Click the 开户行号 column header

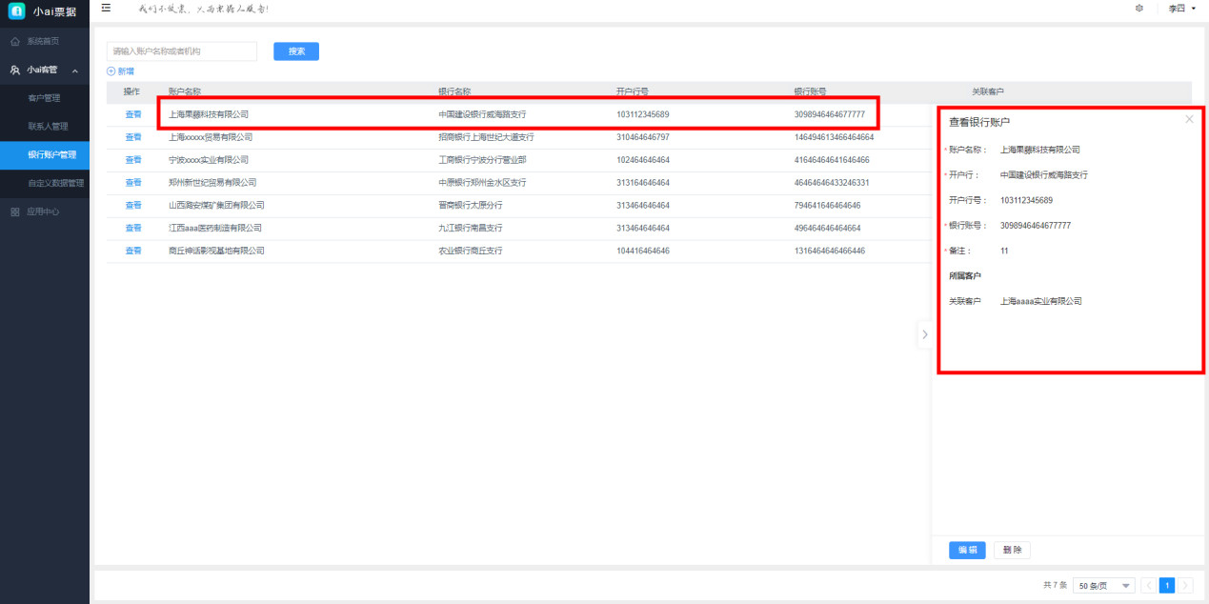(633, 91)
